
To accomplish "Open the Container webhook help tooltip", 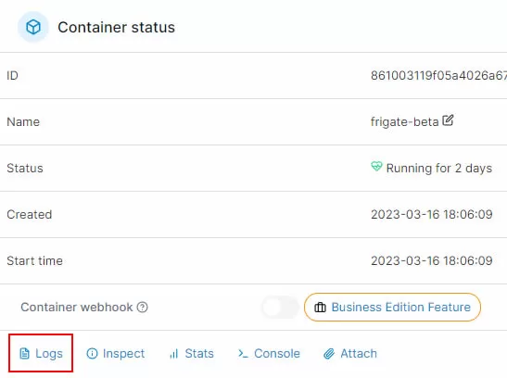I will pos(142,308).
